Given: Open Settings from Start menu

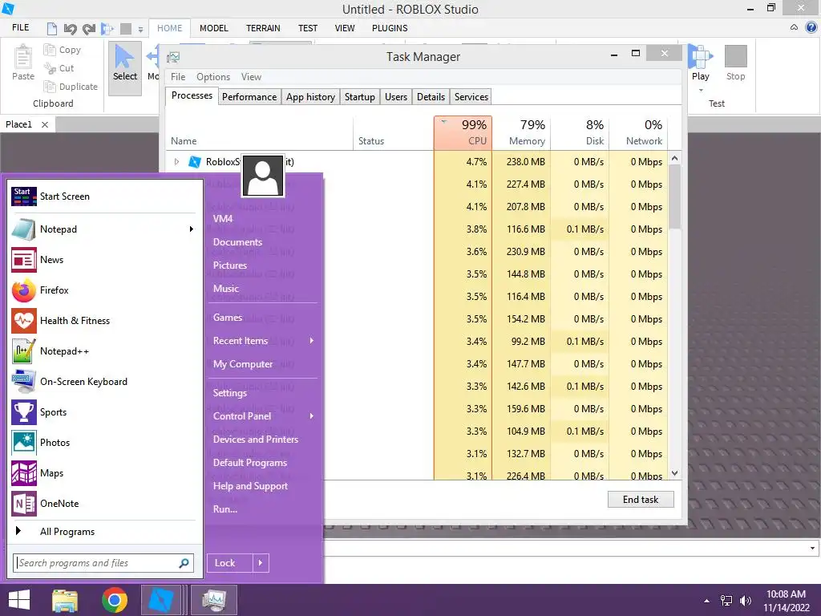Looking at the screenshot, I should click(229, 393).
